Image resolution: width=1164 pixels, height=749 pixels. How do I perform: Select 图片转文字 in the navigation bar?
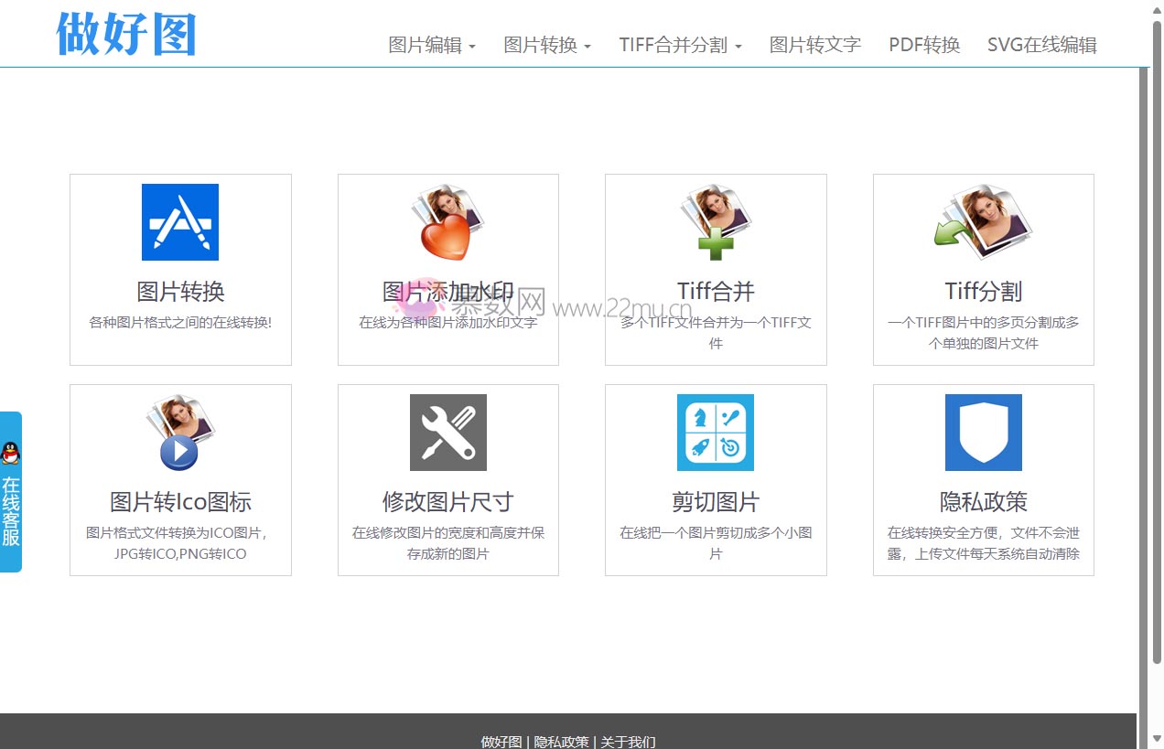(x=814, y=44)
